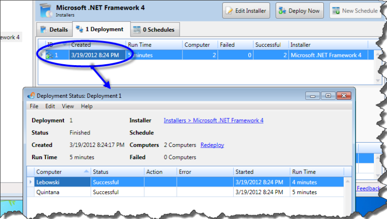This screenshot has height=219, width=387.
Task: Open the View menu in Deployment Status
Action: click(68, 106)
